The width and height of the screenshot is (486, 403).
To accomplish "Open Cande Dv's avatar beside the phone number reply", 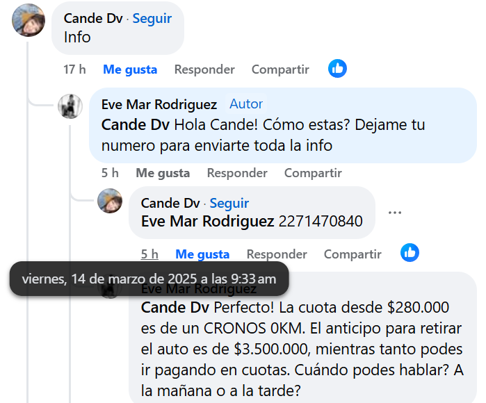I will tap(110, 201).
